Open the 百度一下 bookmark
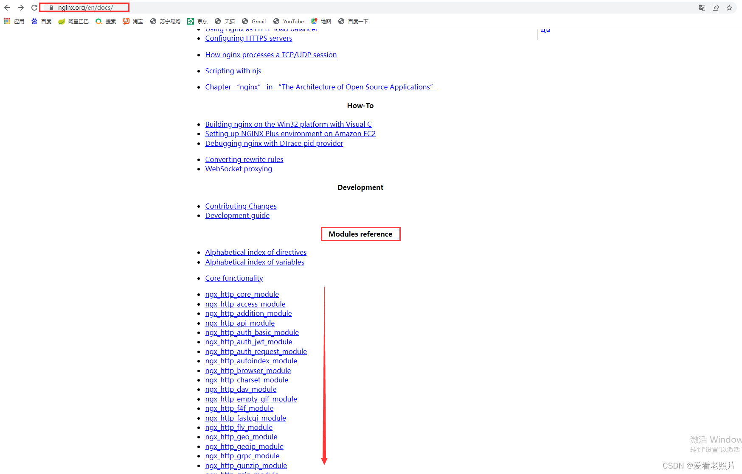Image resolution: width=742 pixels, height=474 pixels. point(353,21)
